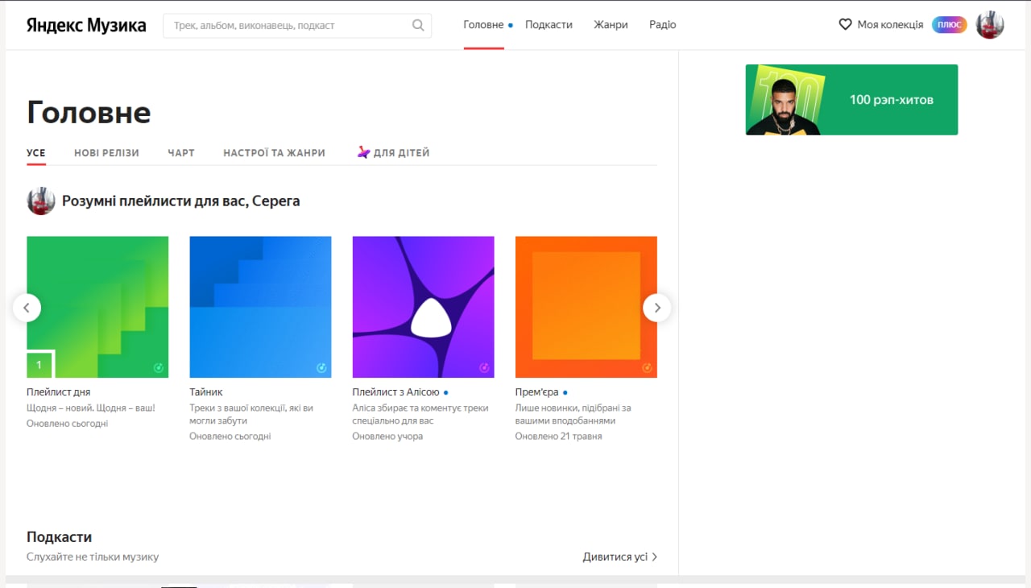Open the user avatar in the header
The width and height of the screenshot is (1031, 588).
(990, 25)
